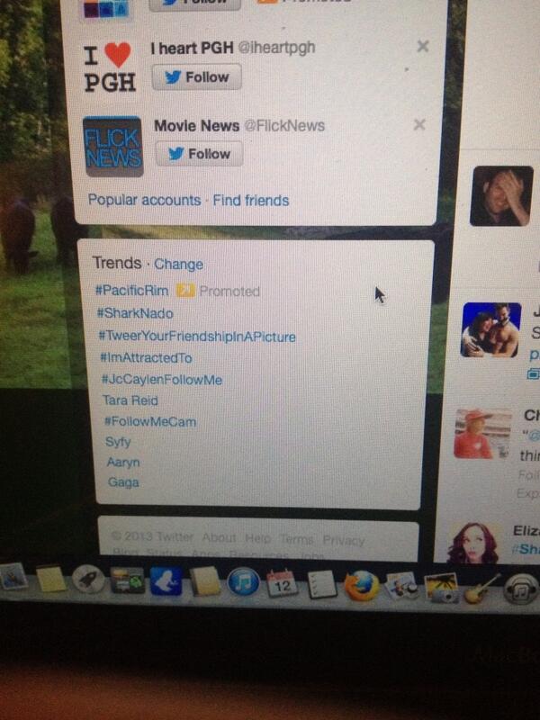
Task: Change the Trends location settings
Action: 178,264
